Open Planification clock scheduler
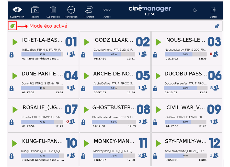The height and width of the screenshot is (167, 230). [x=71, y=10]
